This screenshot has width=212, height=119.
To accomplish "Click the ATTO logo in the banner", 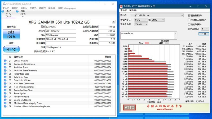I will click(129, 108).
